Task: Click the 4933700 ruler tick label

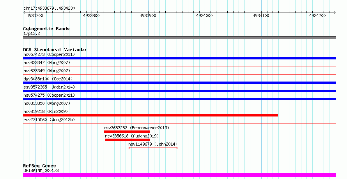Action: (x=35, y=16)
